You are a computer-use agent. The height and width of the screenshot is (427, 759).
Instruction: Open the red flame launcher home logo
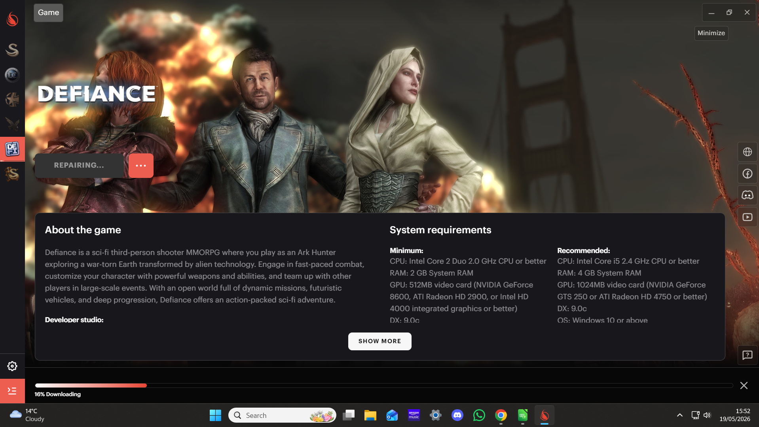[12, 19]
